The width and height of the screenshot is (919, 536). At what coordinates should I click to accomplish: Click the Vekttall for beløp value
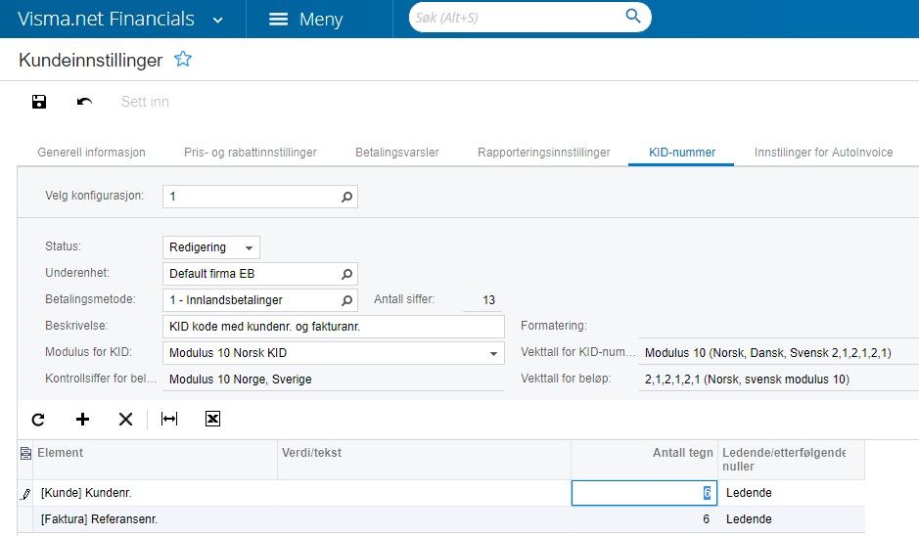pos(747,379)
